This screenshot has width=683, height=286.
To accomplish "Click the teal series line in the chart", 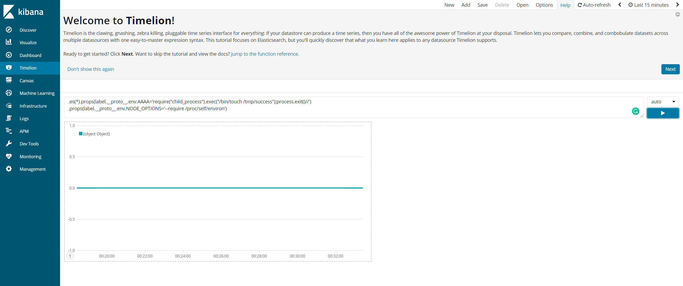I will point(220,188).
